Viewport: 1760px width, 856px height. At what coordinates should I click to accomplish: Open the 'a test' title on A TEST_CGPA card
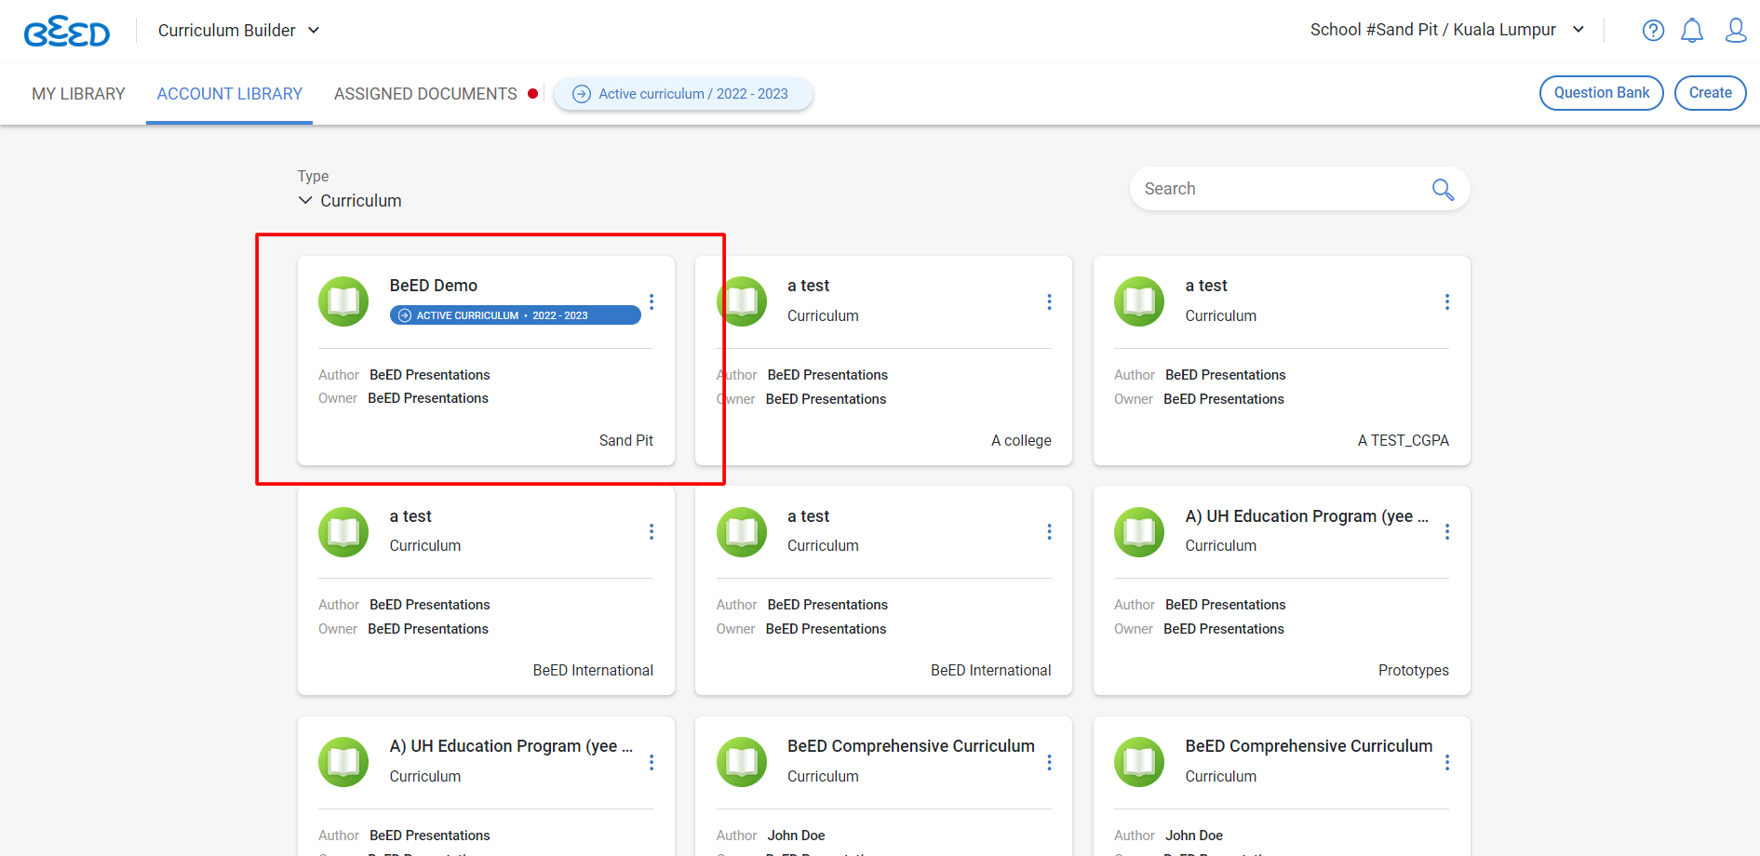(1206, 286)
